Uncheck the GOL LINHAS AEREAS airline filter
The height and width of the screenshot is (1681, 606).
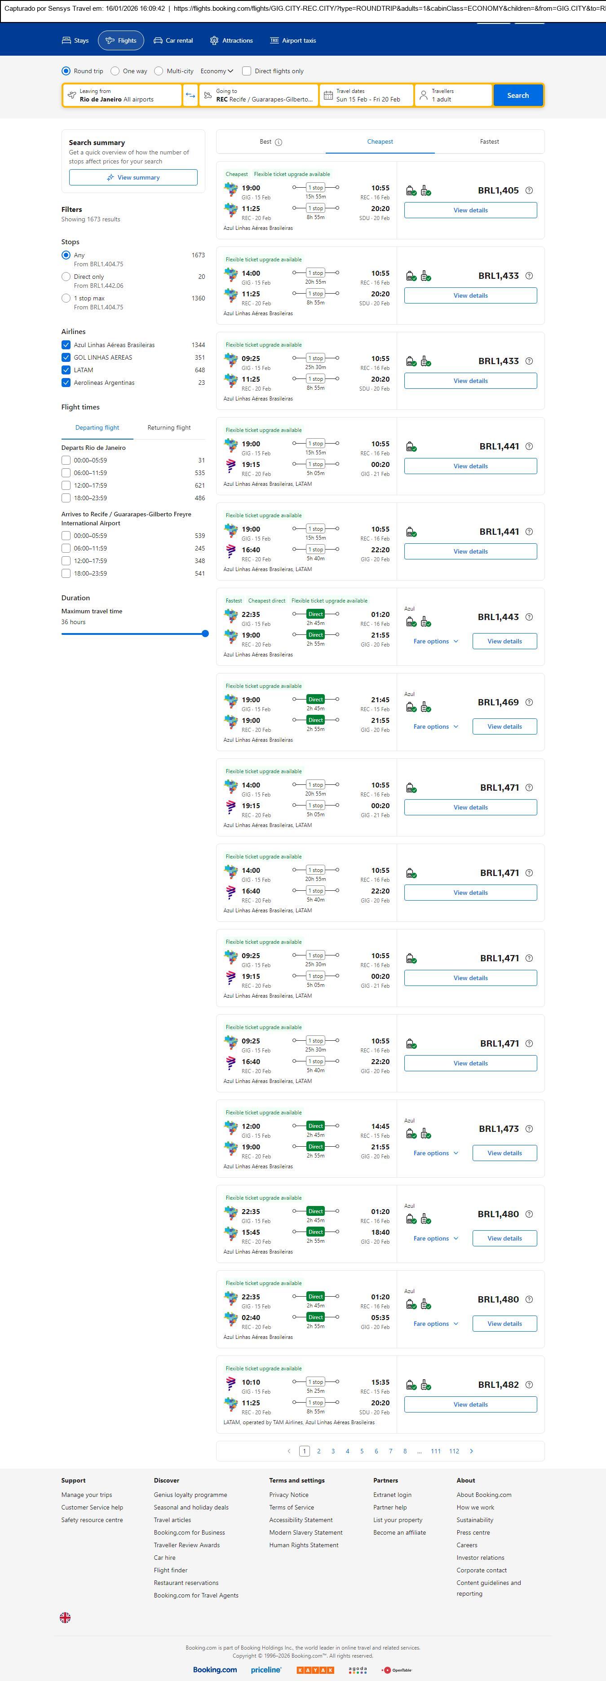[x=66, y=357]
